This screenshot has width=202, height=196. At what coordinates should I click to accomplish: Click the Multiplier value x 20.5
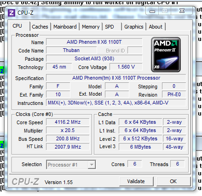(68, 130)
